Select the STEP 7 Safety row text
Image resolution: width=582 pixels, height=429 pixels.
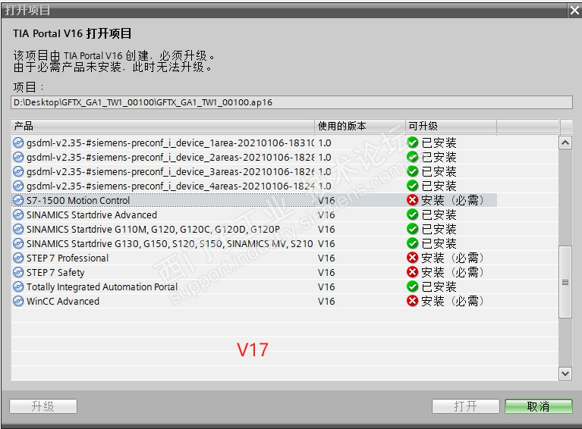(x=55, y=273)
